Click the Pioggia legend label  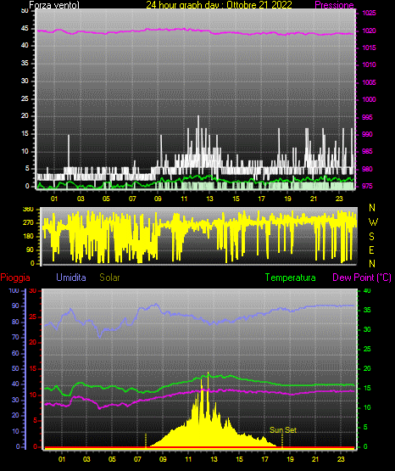15,278
